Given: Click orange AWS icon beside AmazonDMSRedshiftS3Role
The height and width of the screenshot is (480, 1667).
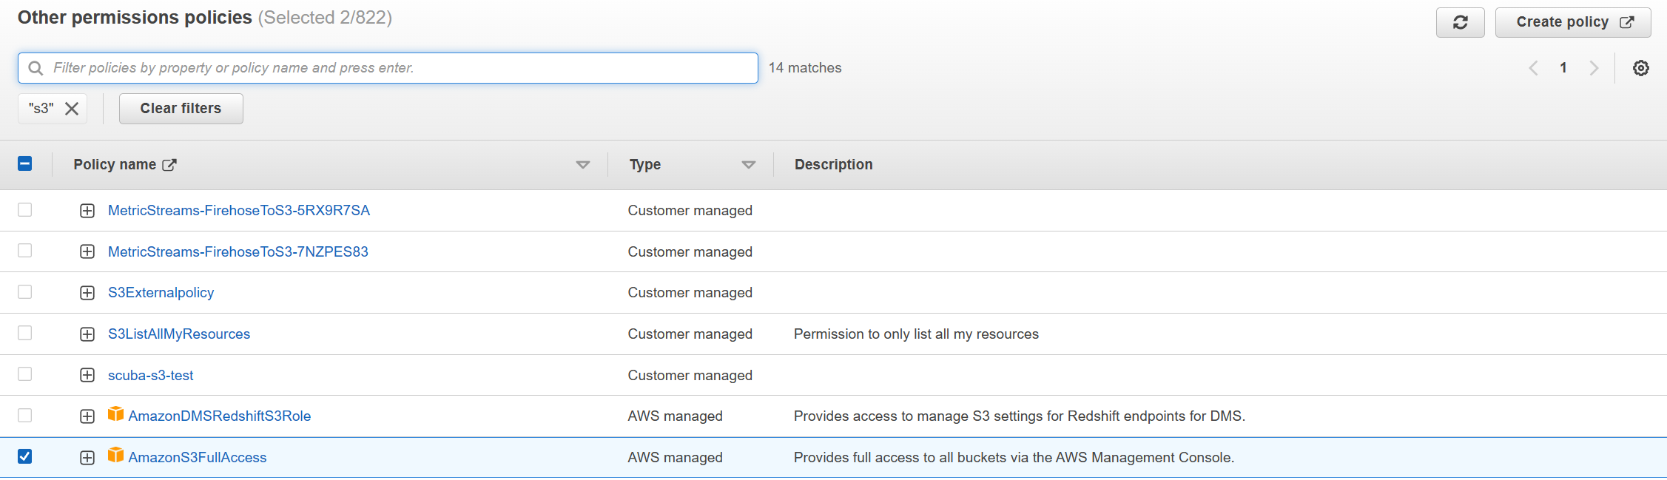Looking at the screenshot, I should (115, 413).
